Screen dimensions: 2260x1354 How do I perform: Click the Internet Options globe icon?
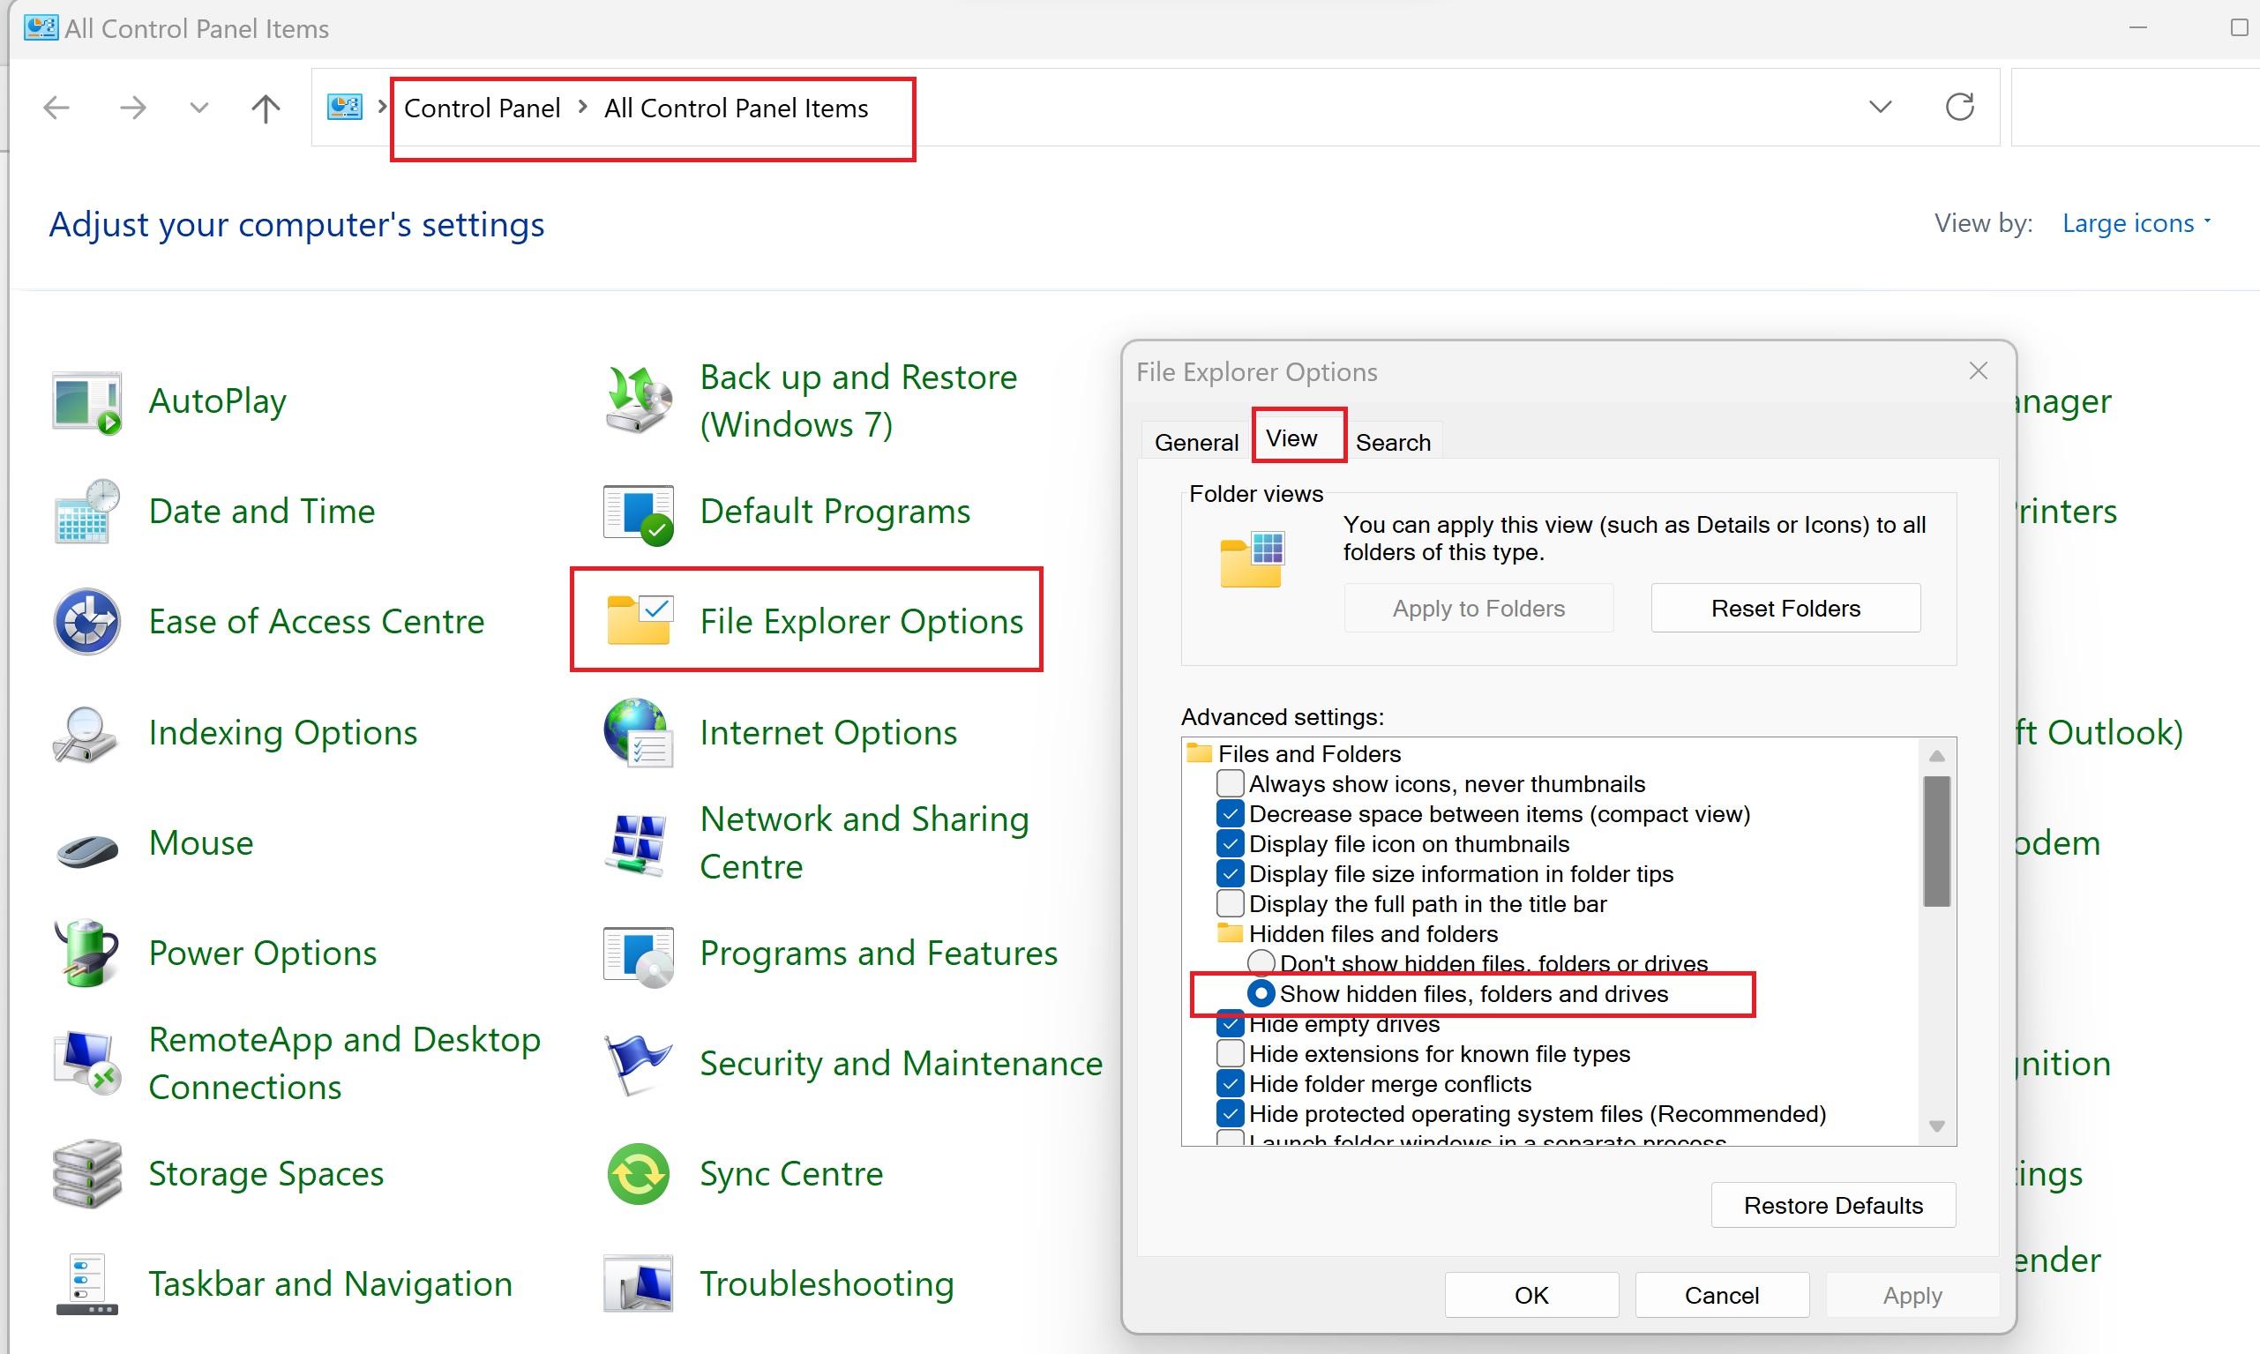point(638,733)
